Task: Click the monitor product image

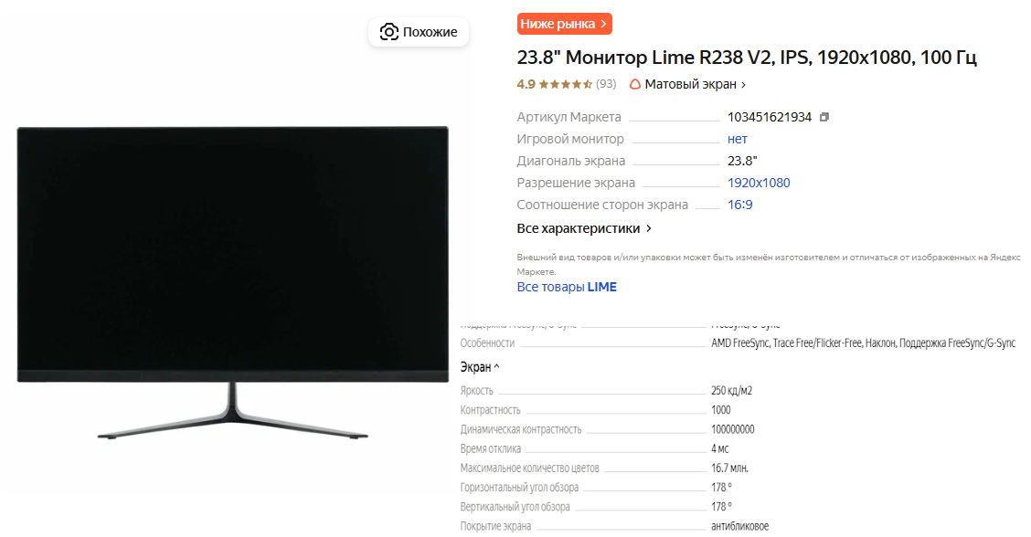Action: (233, 282)
